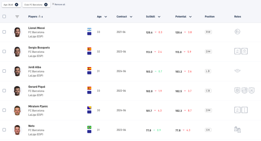
Task: Click Messi's SciSkill value 120.6
Action: [149, 32]
